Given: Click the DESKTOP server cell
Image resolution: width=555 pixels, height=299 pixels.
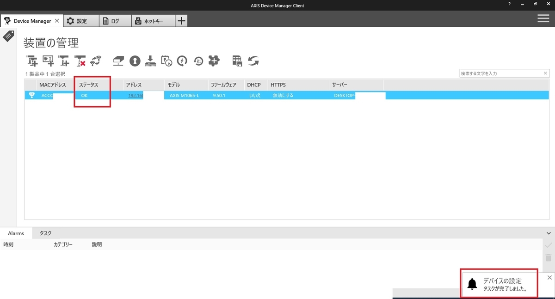Looking at the screenshot, I should 344,95.
